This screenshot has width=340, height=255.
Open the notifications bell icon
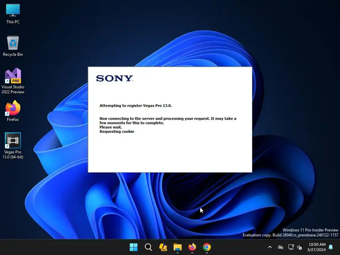(331, 247)
